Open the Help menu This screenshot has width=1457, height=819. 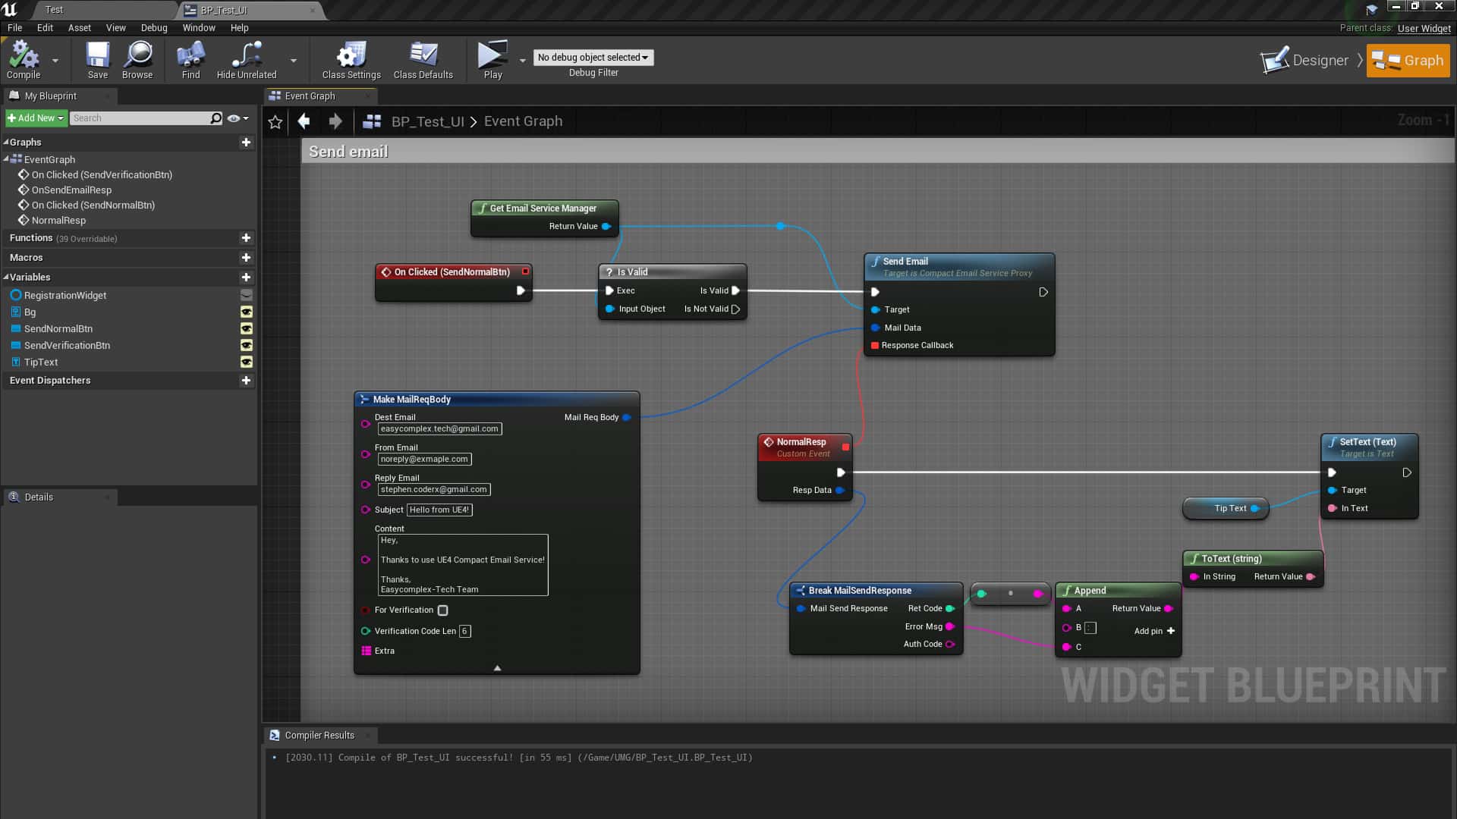pyautogui.click(x=239, y=28)
